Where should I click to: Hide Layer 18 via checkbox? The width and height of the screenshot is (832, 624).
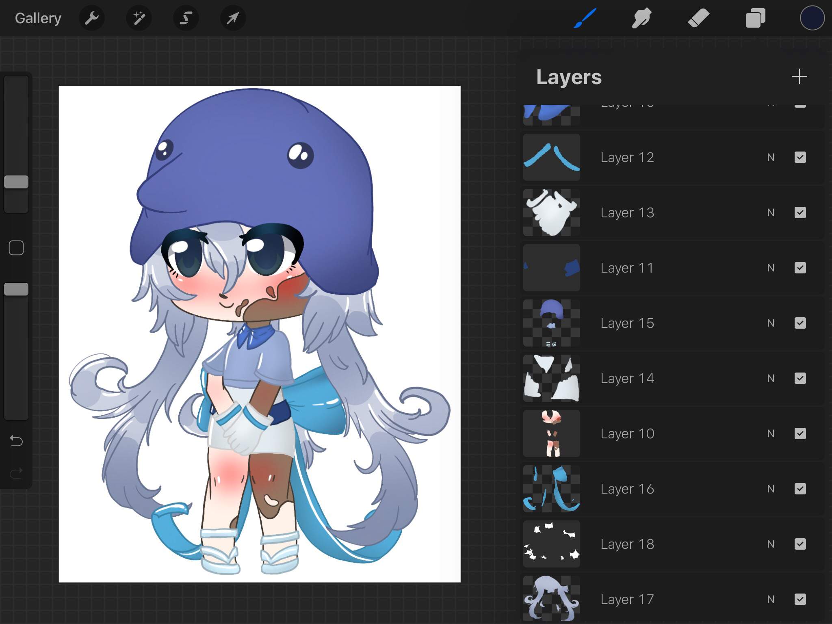(800, 544)
